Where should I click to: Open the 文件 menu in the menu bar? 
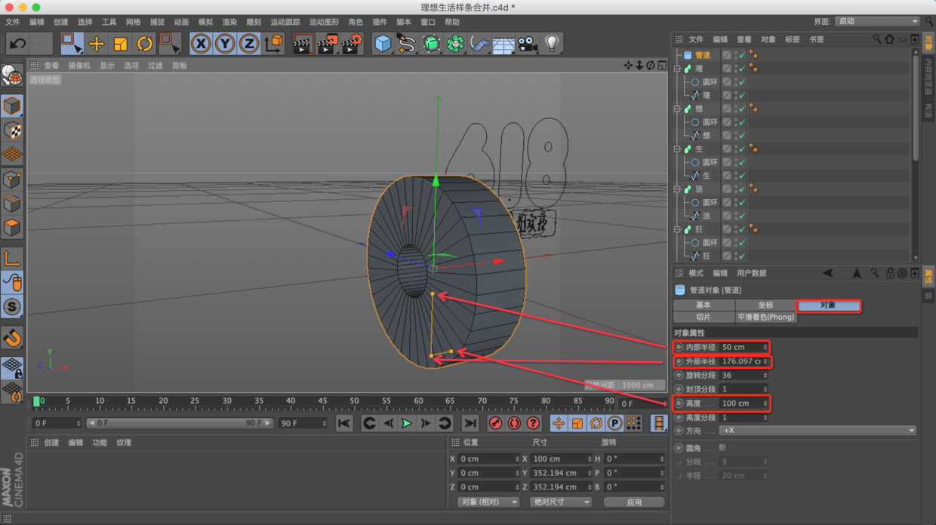tap(13, 23)
